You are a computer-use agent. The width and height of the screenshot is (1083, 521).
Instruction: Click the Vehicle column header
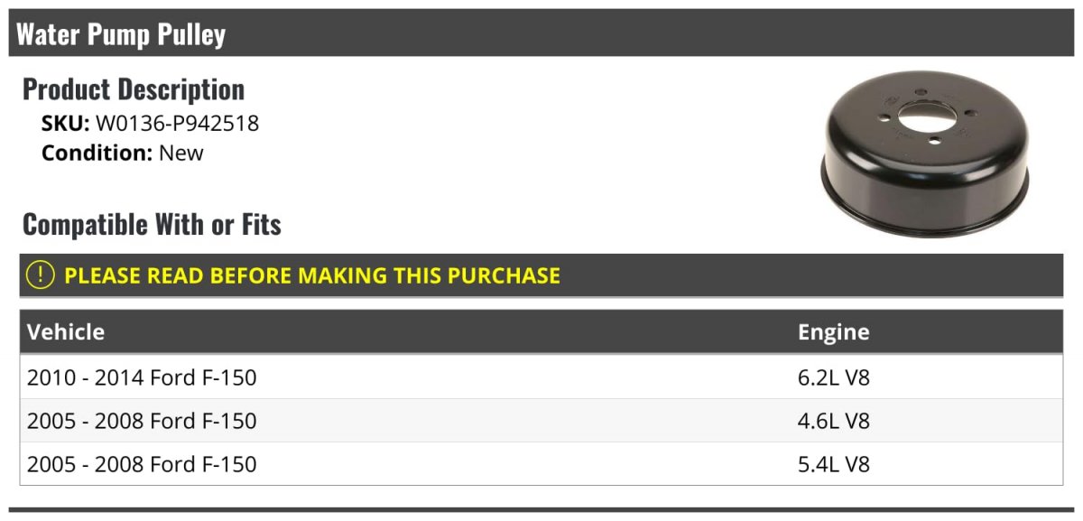coord(66,331)
